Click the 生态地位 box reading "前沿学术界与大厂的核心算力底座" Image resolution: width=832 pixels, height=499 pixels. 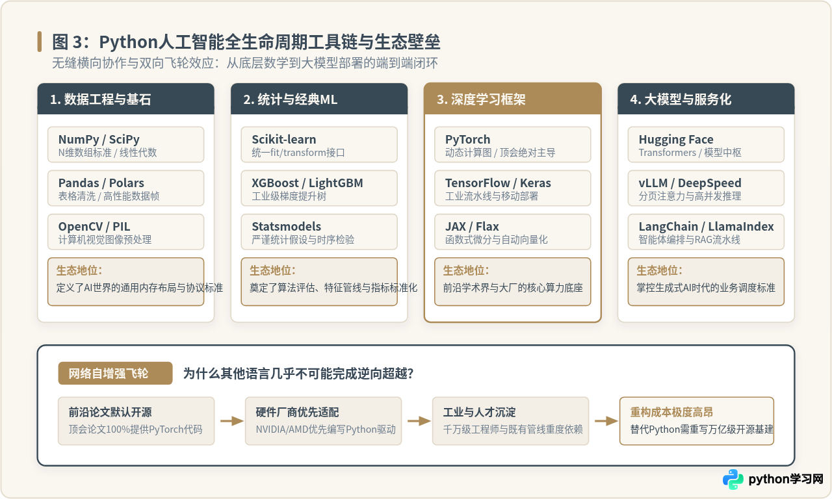click(513, 281)
